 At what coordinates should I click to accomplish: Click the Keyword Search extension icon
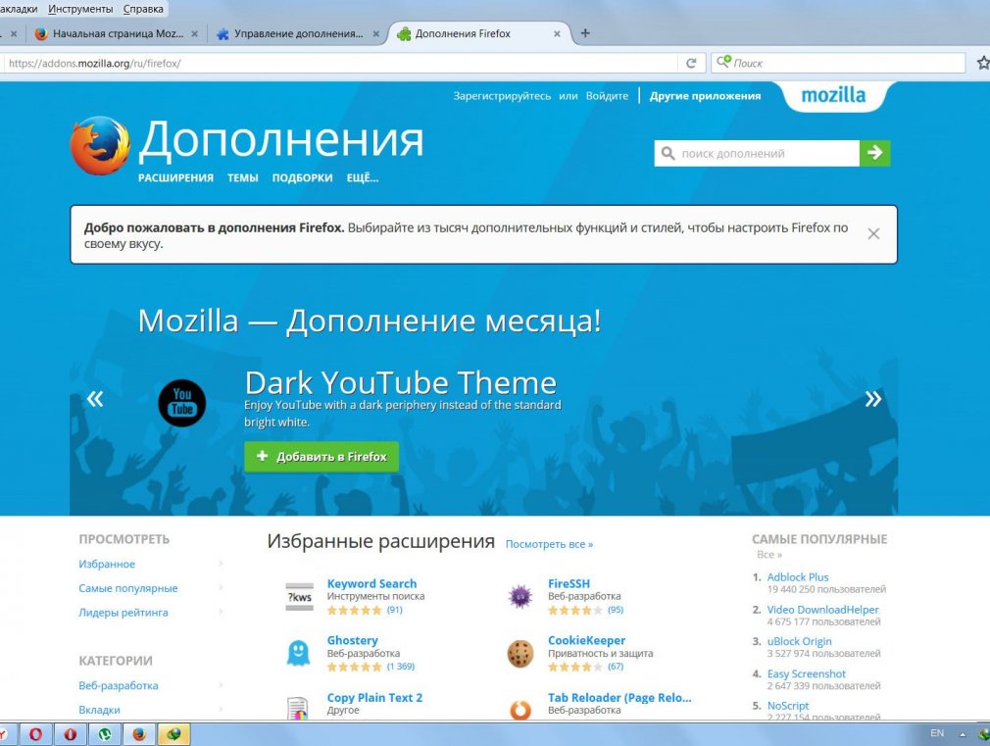tap(299, 596)
